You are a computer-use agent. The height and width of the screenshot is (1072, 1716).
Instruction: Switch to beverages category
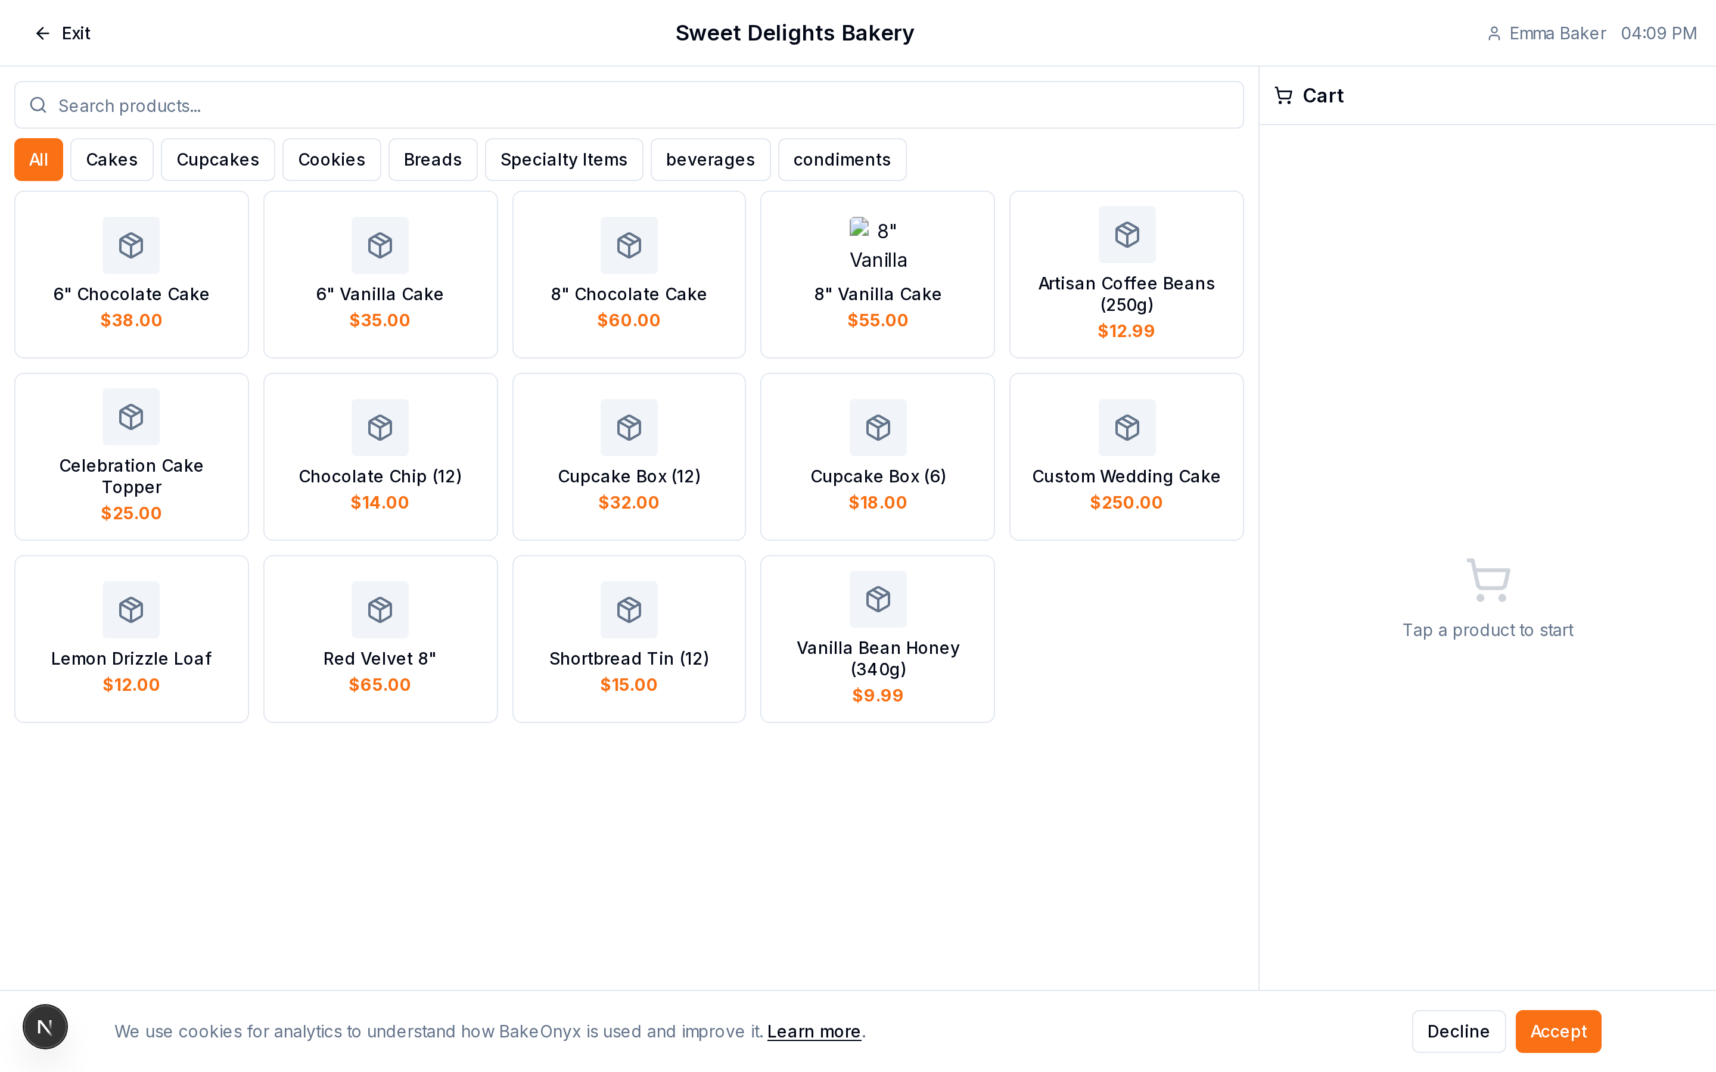tap(710, 160)
